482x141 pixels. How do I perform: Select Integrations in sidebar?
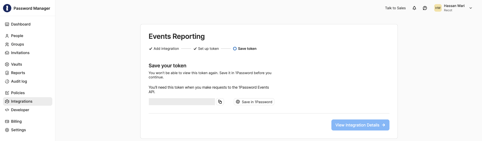click(28, 101)
